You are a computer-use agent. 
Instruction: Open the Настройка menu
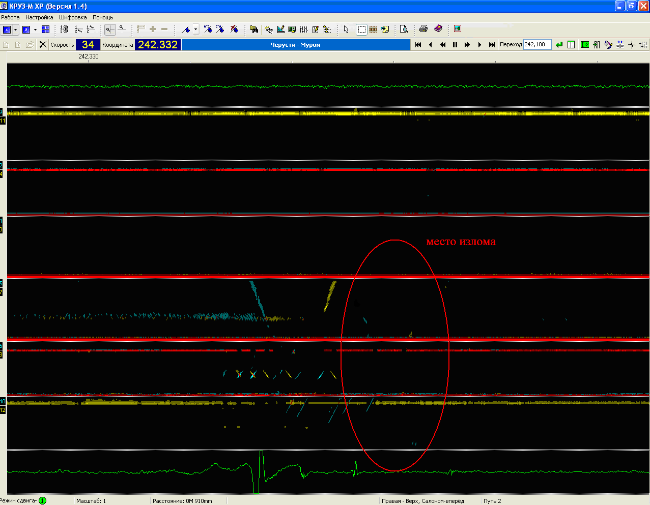(39, 17)
